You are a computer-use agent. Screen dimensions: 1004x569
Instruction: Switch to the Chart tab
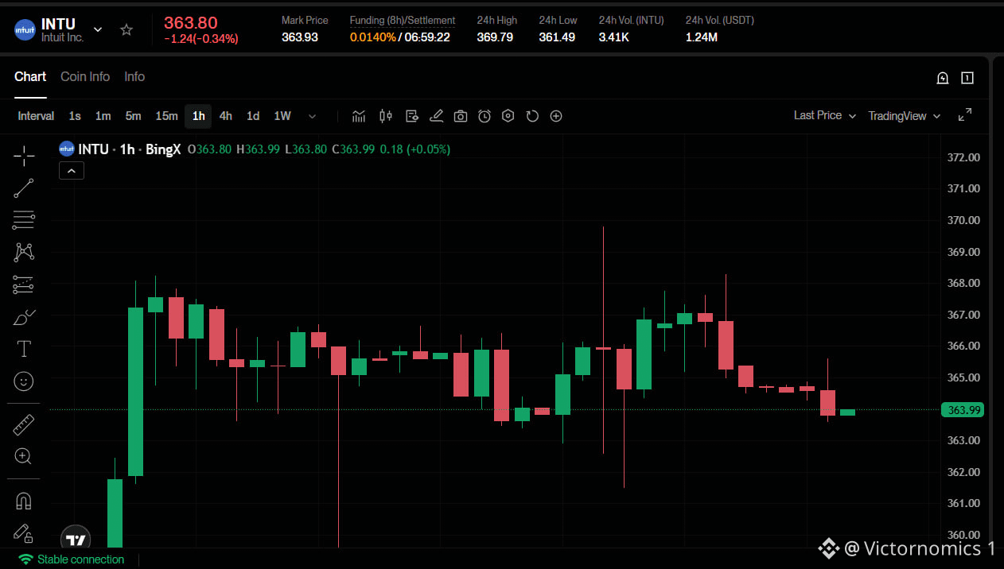30,76
